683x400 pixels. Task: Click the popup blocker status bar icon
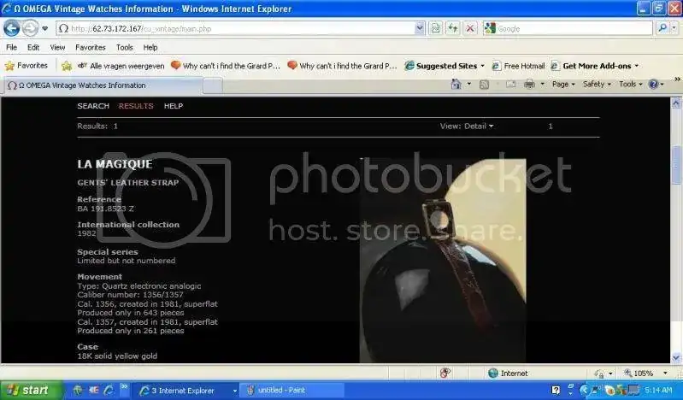(x=445, y=373)
